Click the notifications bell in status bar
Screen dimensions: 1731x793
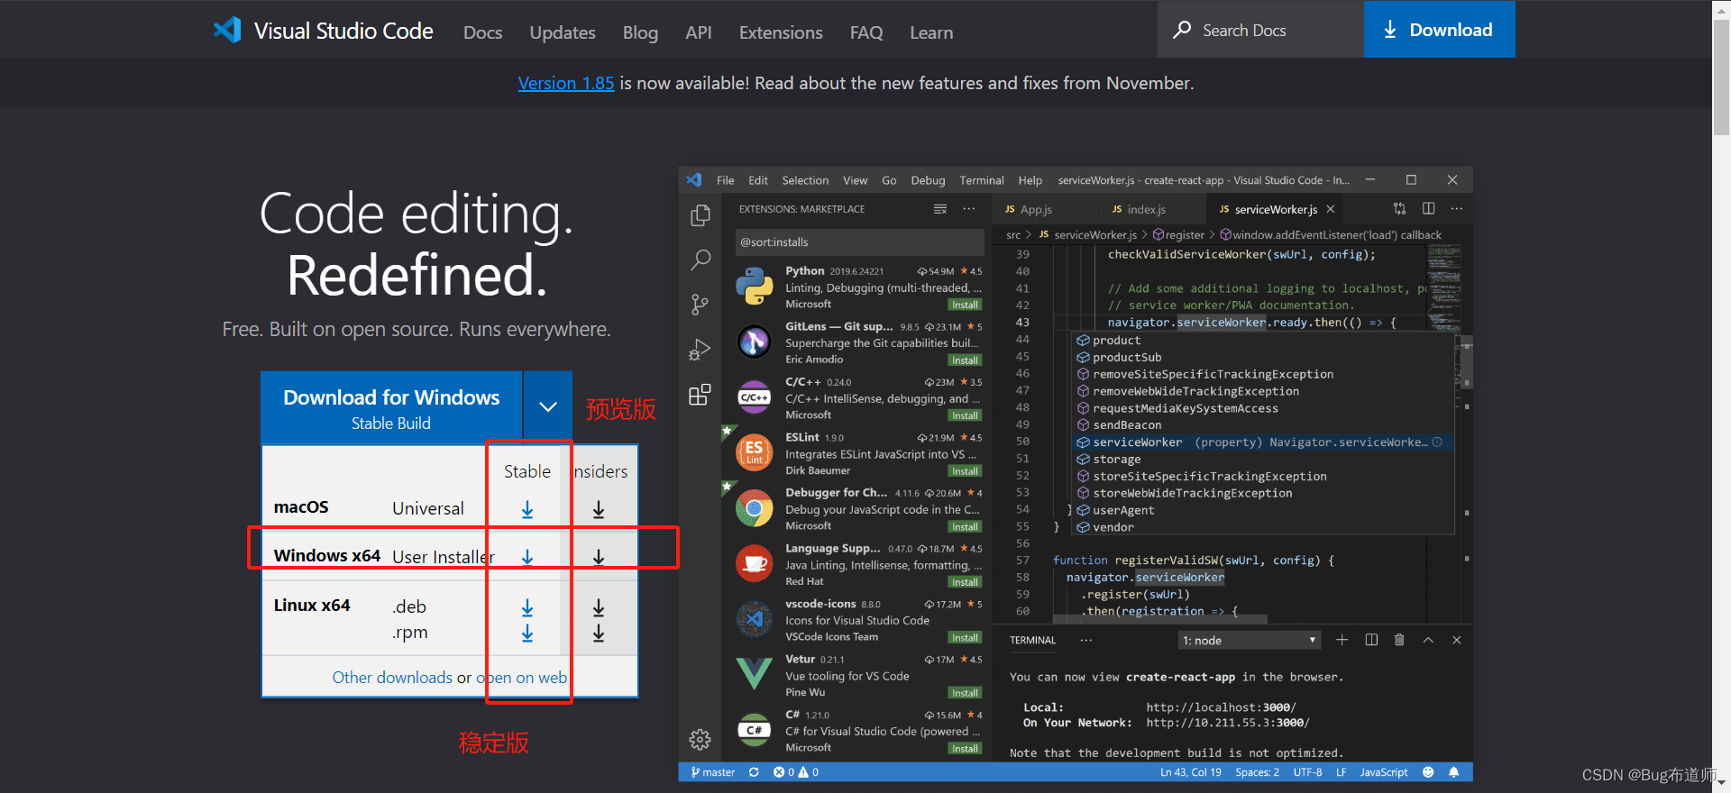pyautogui.click(x=1453, y=772)
